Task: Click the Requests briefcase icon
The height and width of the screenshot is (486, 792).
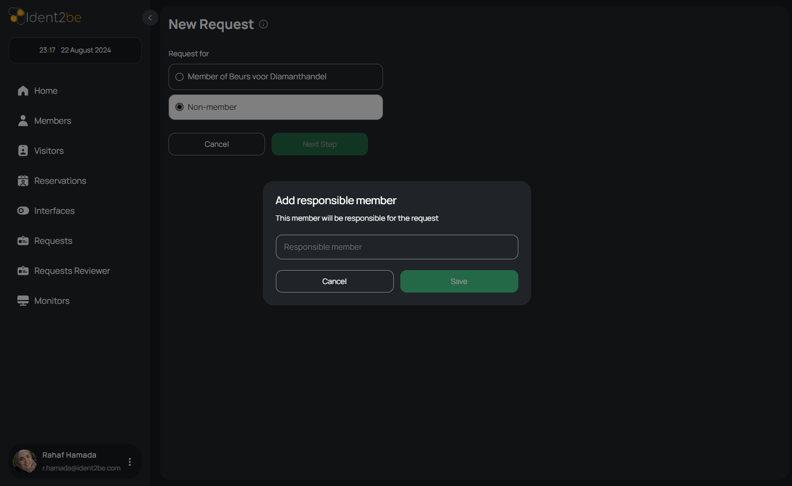Action: coord(23,241)
